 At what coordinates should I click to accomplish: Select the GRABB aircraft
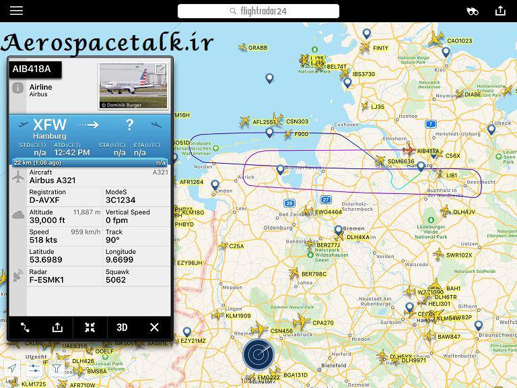(243, 48)
